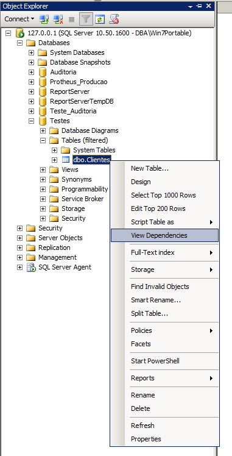Click the Testes database icon
This screenshot has width=232, height=456.
click(x=43, y=121)
